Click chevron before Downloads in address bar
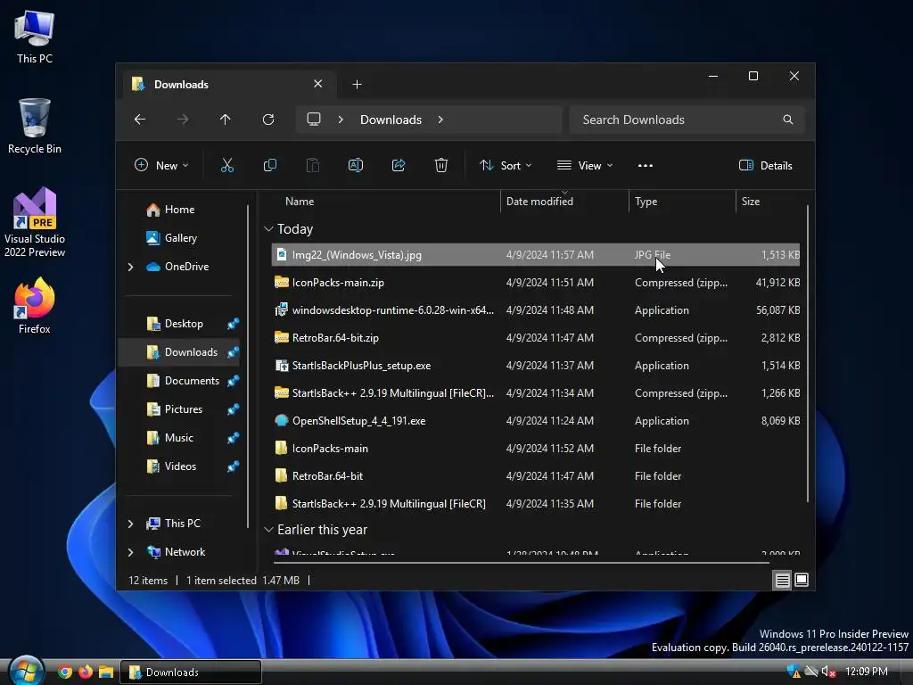The image size is (913, 685). (341, 120)
